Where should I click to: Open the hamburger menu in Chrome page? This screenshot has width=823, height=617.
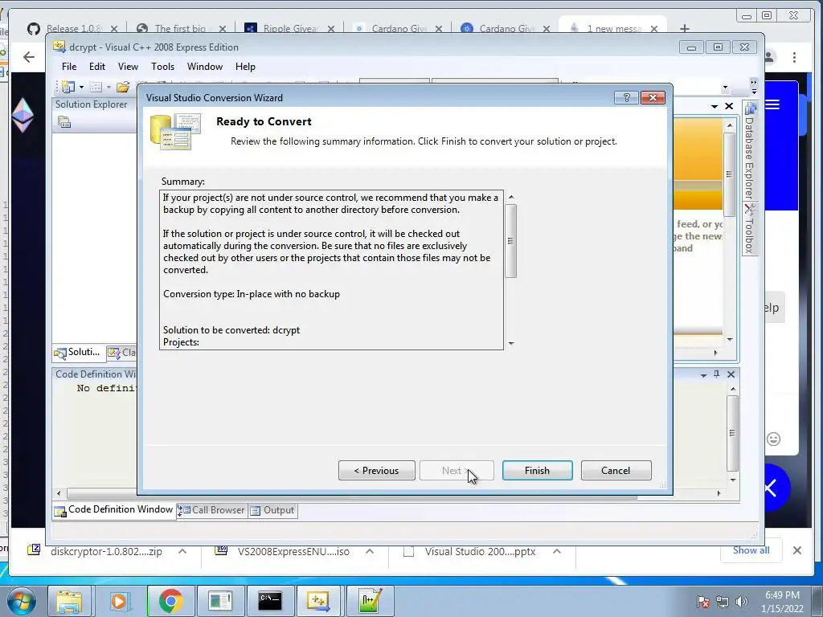(772, 104)
